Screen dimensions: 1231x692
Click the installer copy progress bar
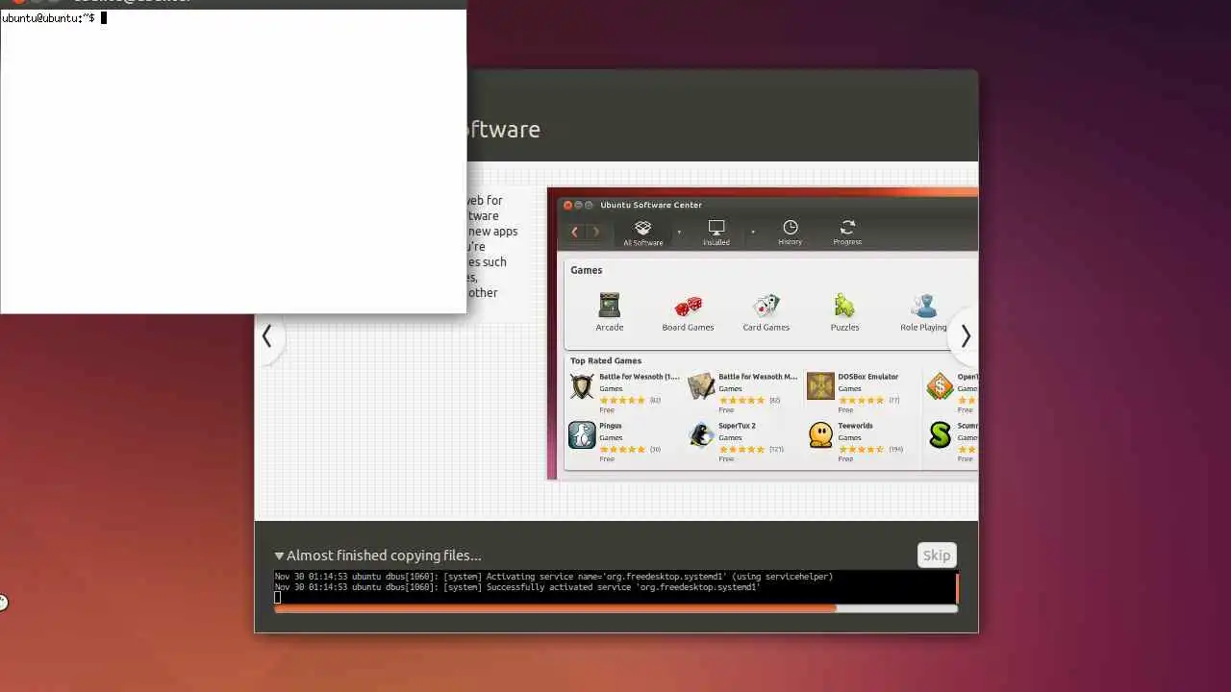[x=615, y=608]
